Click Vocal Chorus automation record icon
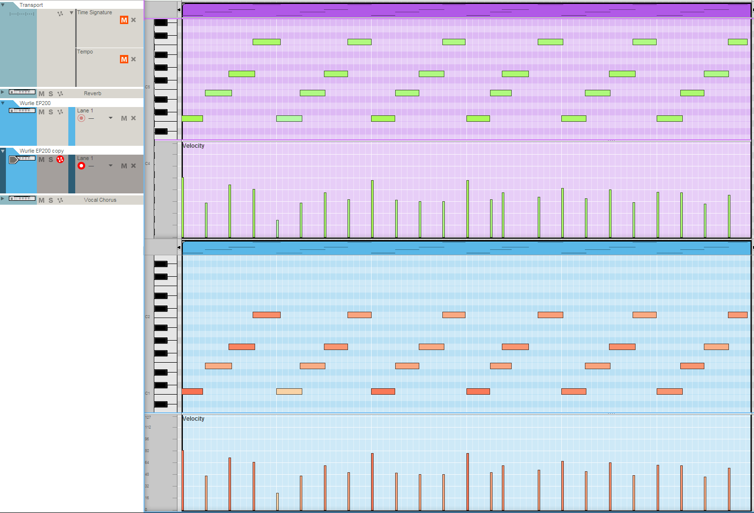 [x=60, y=200]
